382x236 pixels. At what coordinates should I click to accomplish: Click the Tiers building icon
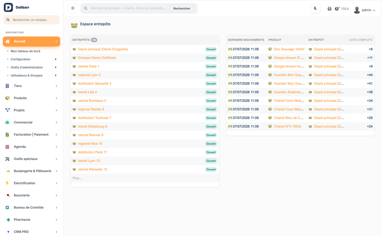click(x=7, y=86)
